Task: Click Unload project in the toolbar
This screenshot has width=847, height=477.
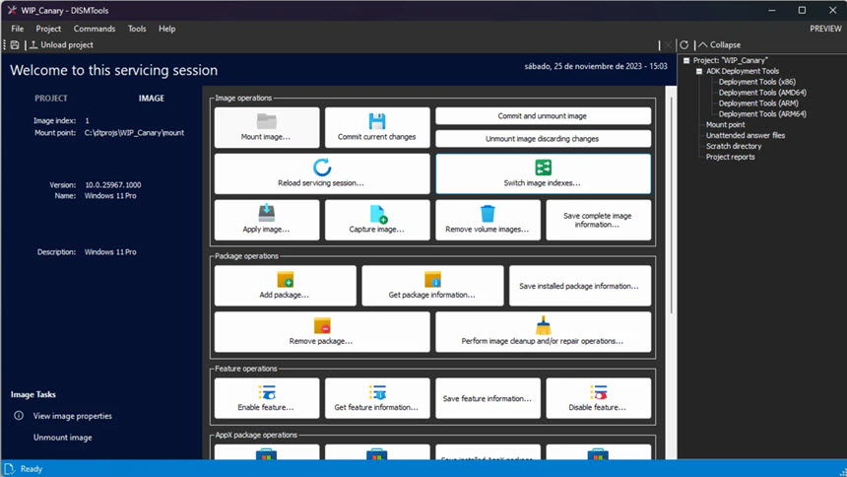Action: pyautogui.click(x=61, y=45)
